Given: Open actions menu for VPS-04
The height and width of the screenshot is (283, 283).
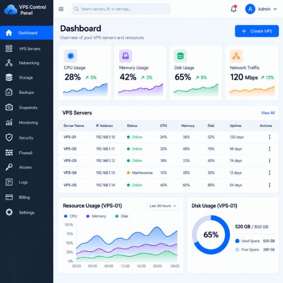Looking at the screenshot, I should pyautogui.click(x=269, y=173).
